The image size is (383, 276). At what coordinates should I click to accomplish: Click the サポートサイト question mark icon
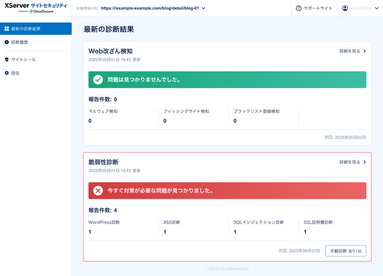coord(299,8)
